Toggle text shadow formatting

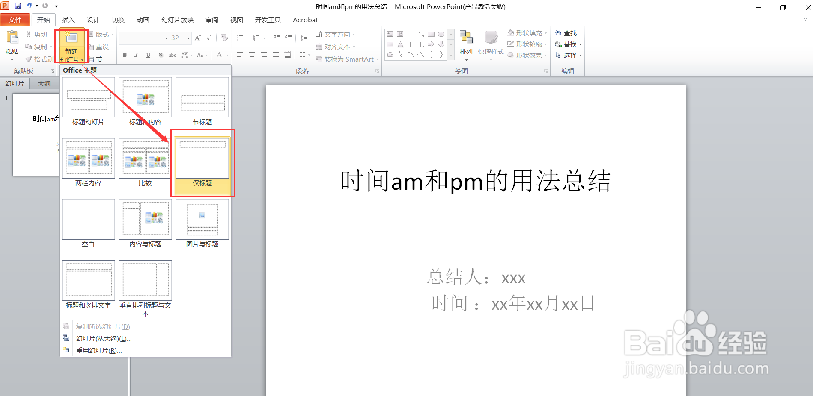point(160,55)
